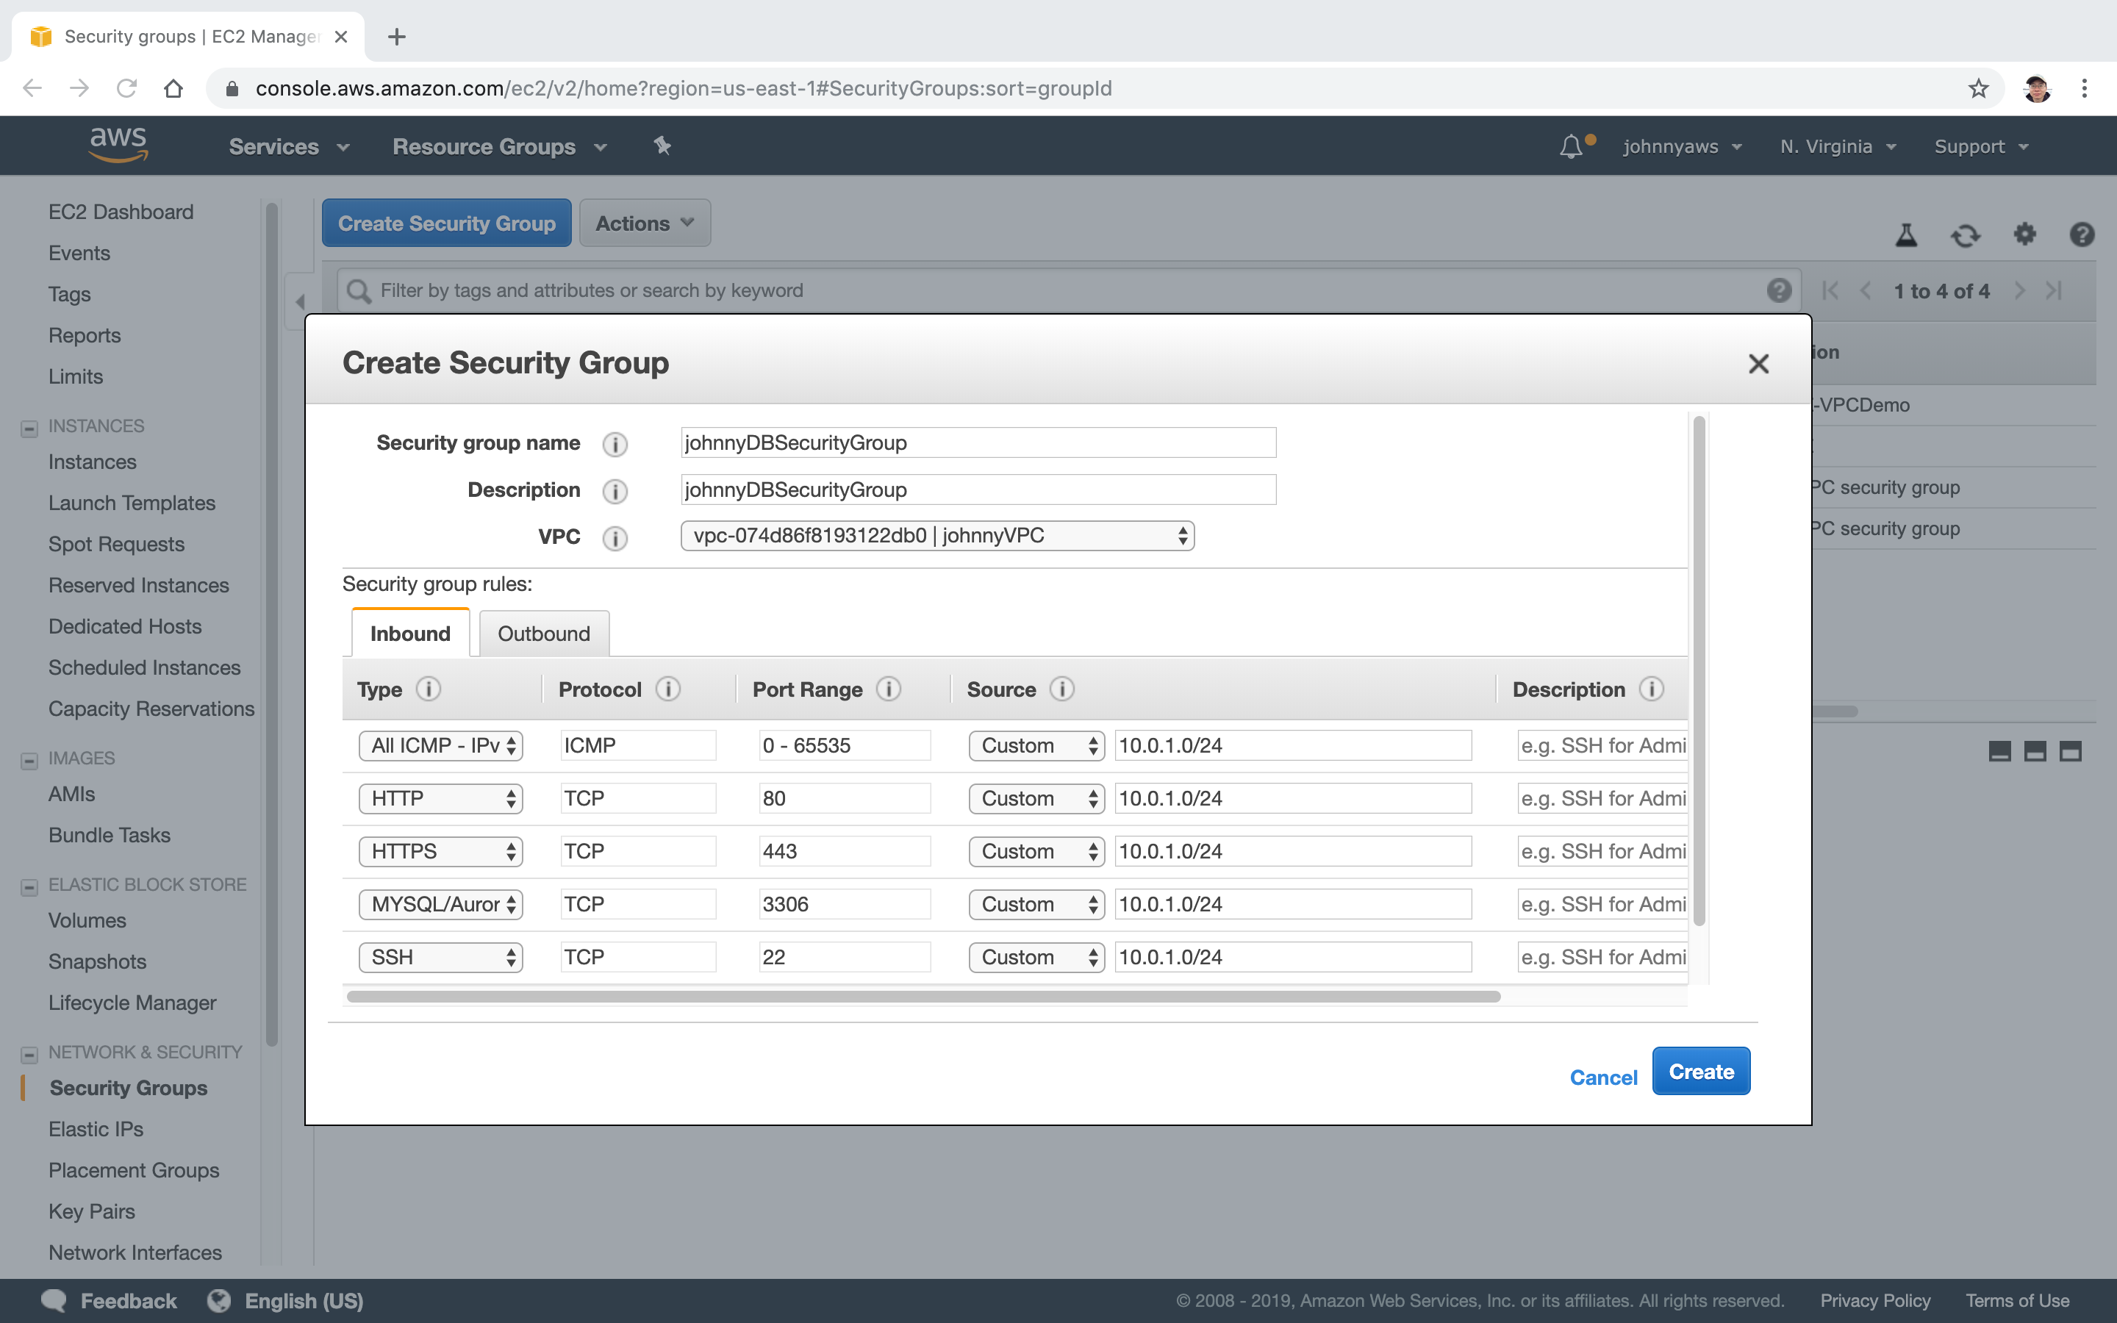2117x1323 pixels.
Task: Click the pin shortcuts icon in navbar
Action: pyautogui.click(x=662, y=146)
